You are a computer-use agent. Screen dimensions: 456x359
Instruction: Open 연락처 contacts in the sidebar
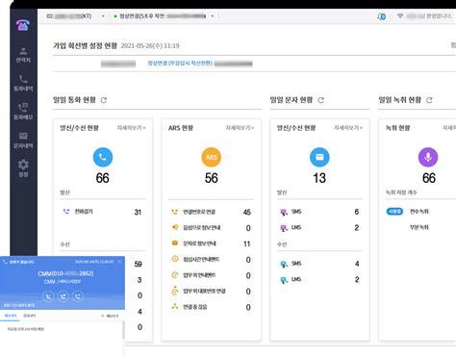tap(23, 55)
